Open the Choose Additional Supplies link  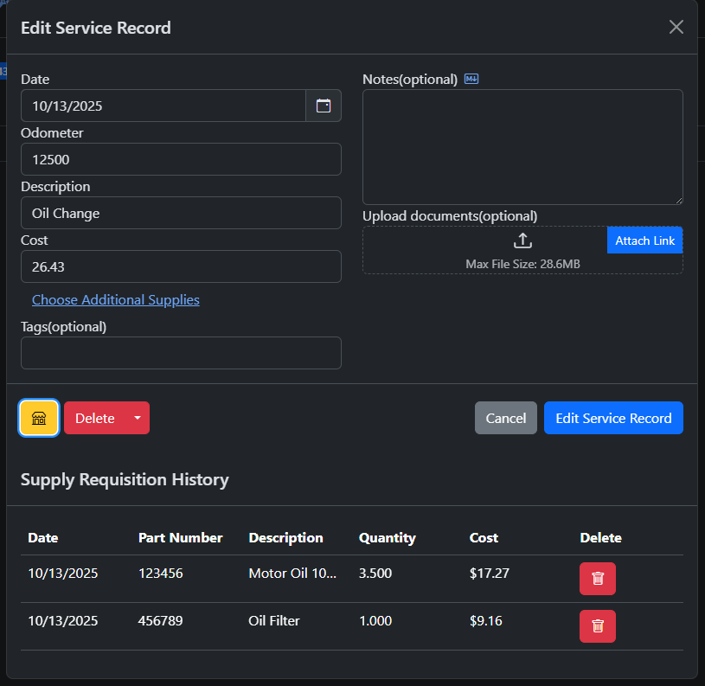pyautogui.click(x=116, y=299)
